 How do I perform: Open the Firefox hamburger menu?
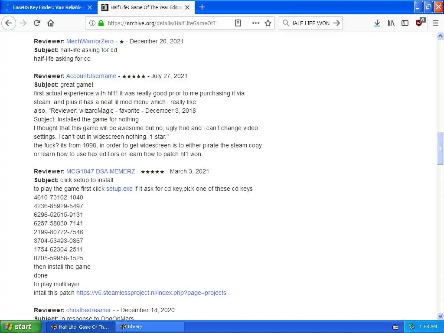click(435, 23)
